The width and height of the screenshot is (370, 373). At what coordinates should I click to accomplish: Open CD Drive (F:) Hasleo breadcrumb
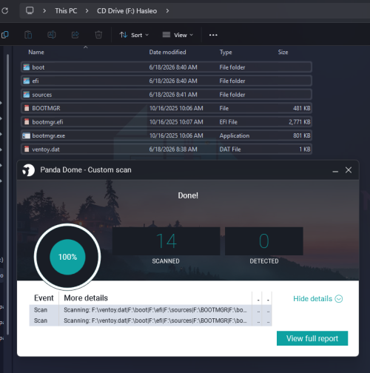(127, 11)
